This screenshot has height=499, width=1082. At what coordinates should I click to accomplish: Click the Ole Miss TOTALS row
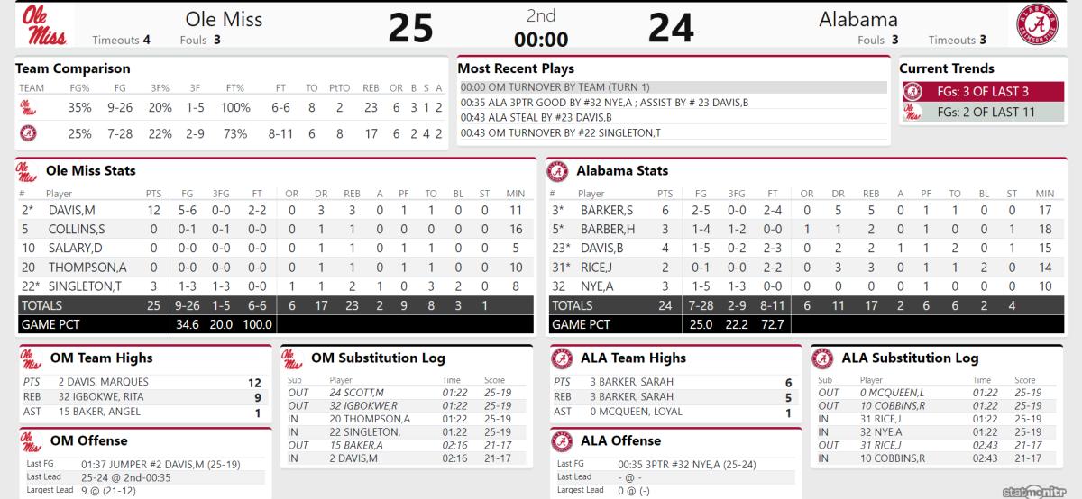tap(233, 306)
